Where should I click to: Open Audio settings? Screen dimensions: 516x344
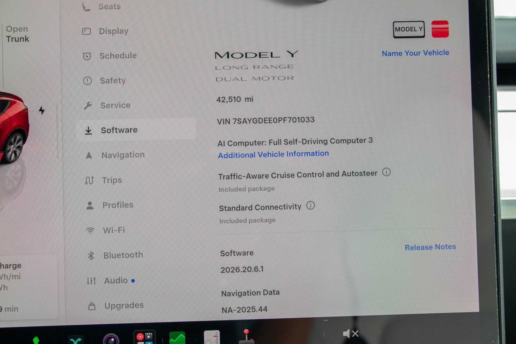click(111, 280)
